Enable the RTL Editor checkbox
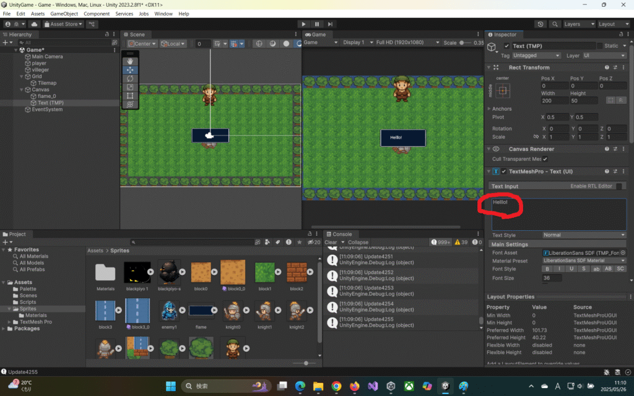Screen dimensions: 634x396 619,186
